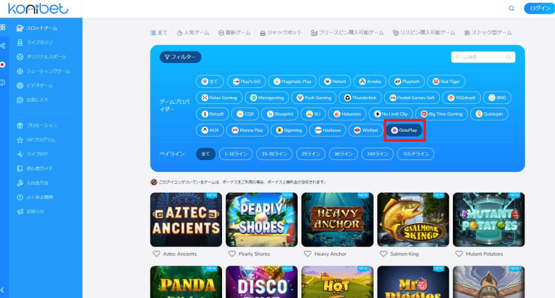Click the gift icon for プロモーション
The width and height of the screenshot is (555, 298).
pos(20,125)
